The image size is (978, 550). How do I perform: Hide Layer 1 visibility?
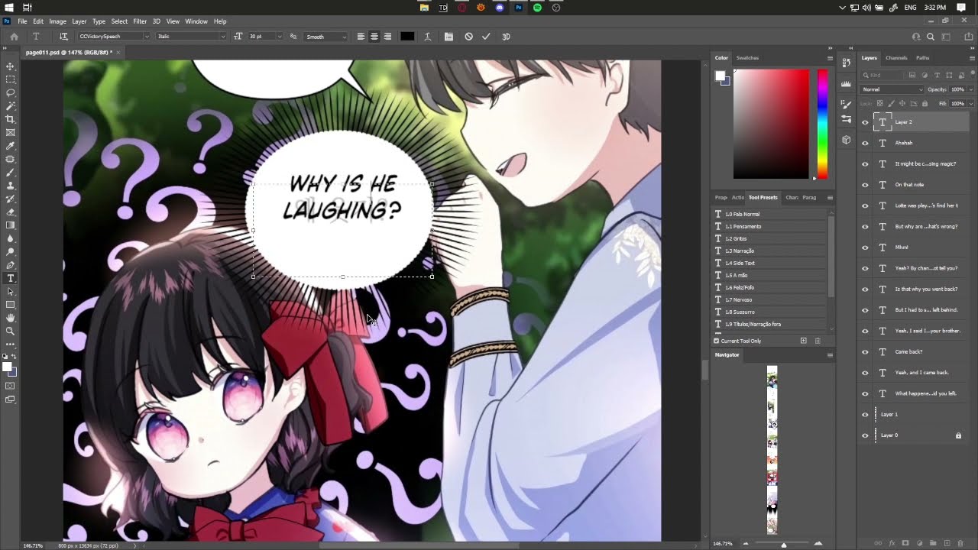[x=865, y=415]
